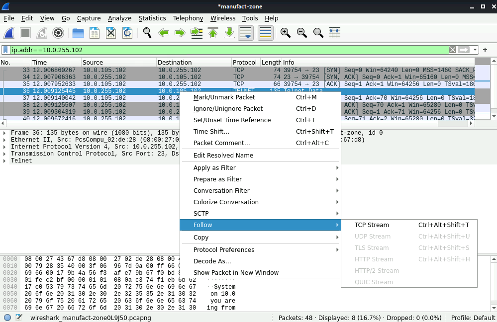Sort by the Destination column header
Screen dimensions: 497x322
[x=194, y=63]
